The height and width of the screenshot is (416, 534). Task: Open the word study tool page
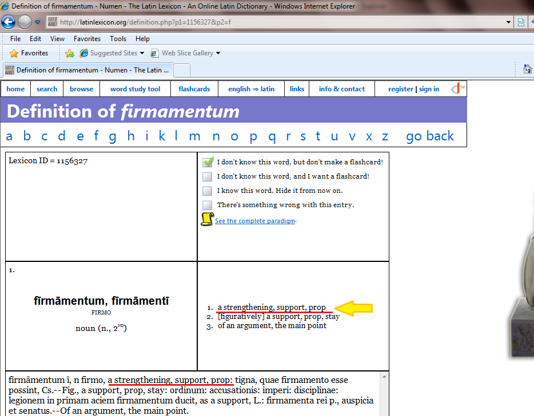(135, 89)
